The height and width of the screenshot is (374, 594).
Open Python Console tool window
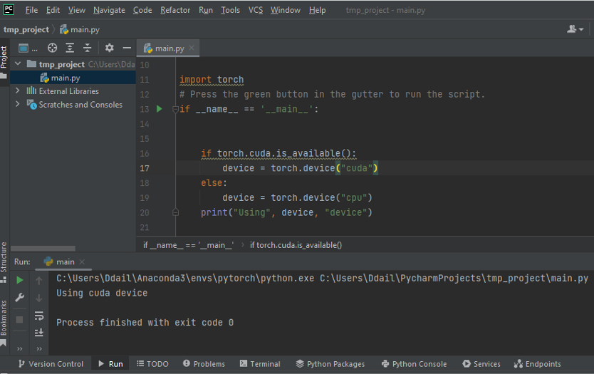tap(414, 364)
